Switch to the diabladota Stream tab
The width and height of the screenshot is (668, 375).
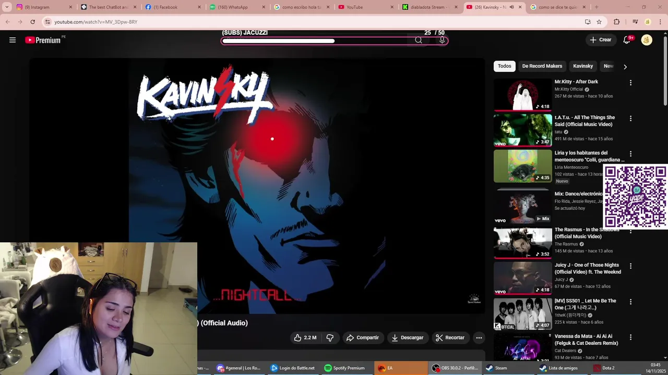(431, 7)
